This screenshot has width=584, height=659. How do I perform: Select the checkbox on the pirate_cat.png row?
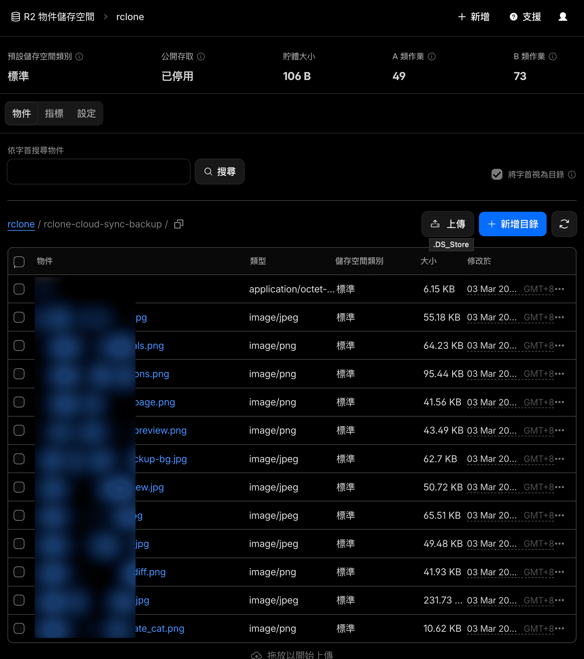(19, 628)
